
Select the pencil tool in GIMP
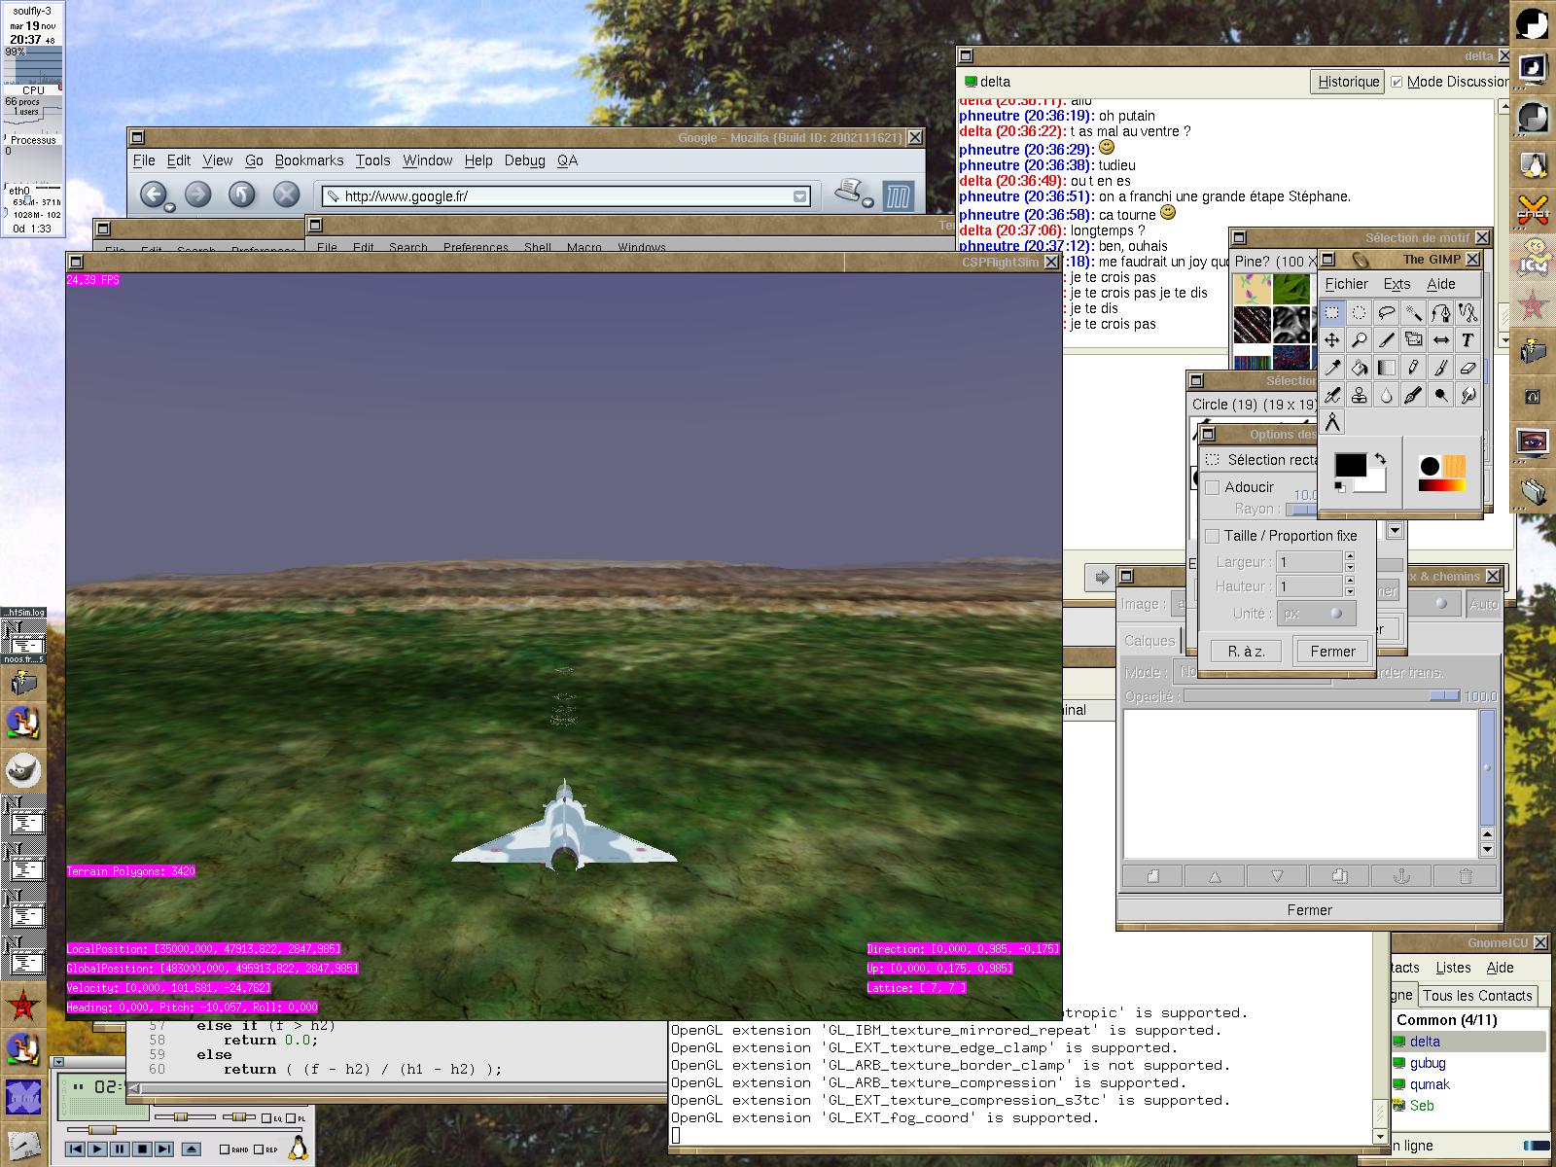(1413, 367)
